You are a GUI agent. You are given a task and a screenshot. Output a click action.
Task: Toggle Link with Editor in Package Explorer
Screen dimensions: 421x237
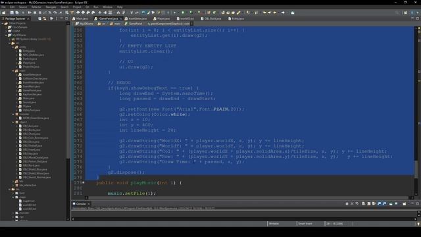click(45, 18)
